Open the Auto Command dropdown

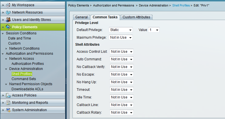[121, 59]
